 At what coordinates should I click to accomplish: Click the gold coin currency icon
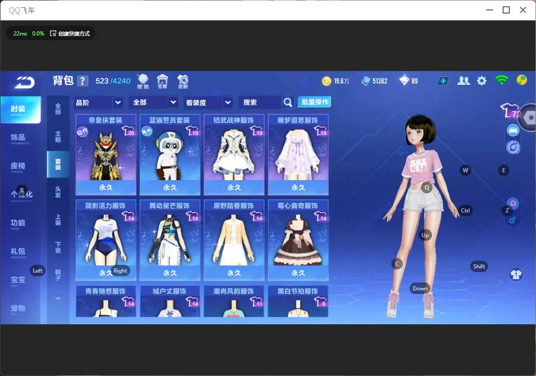coord(327,81)
